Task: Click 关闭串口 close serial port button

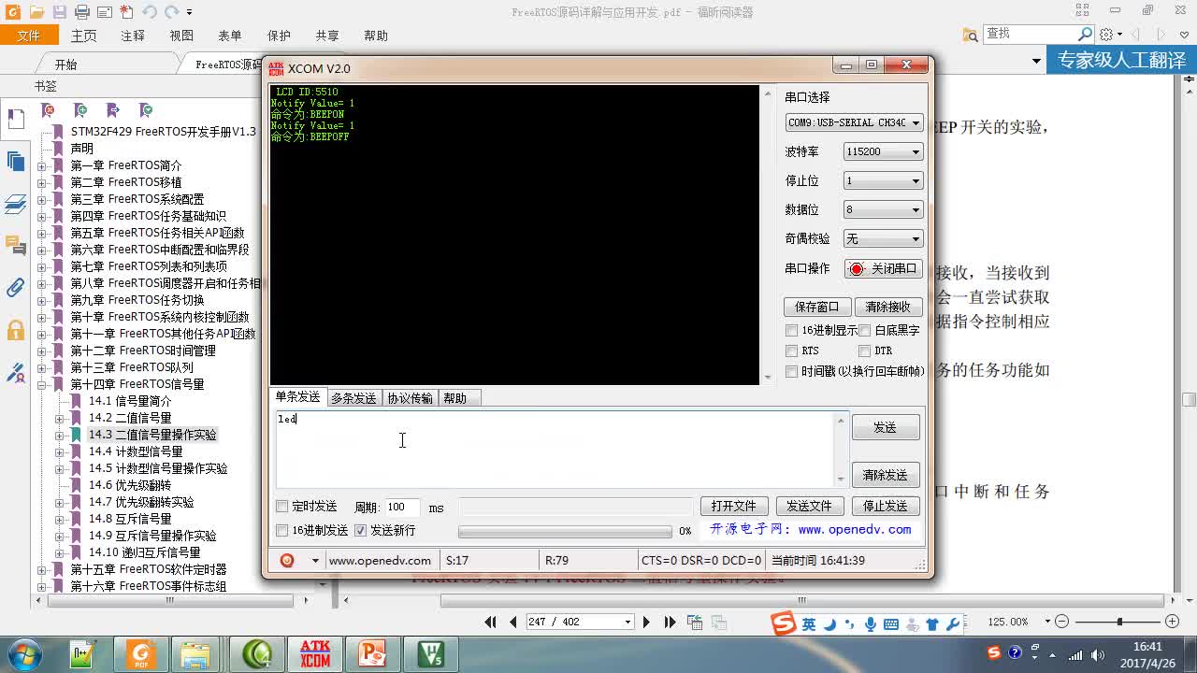Action: (884, 268)
